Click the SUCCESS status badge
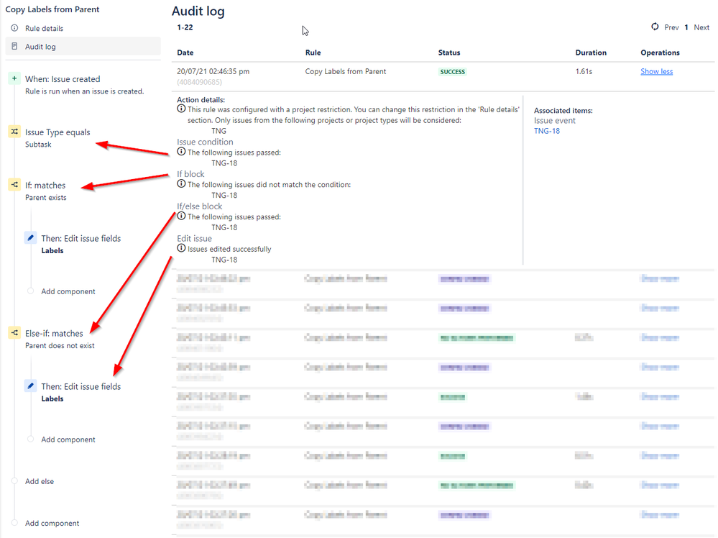Viewport: 718px width, 538px height. coord(452,72)
